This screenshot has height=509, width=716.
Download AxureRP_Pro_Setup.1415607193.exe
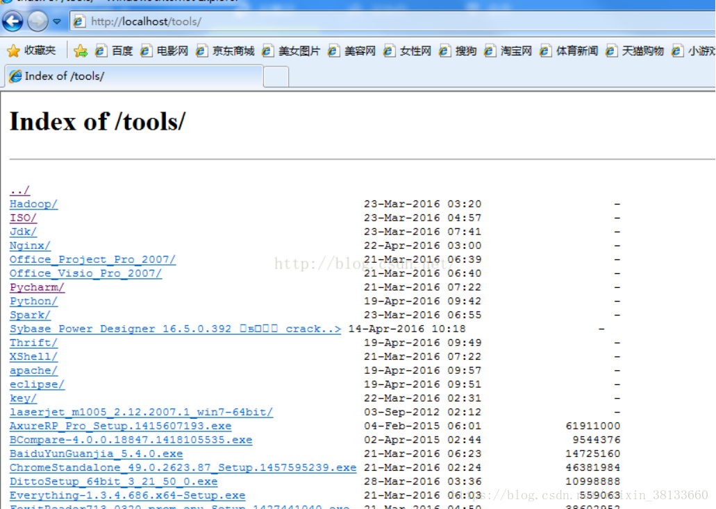(x=121, y=426)
